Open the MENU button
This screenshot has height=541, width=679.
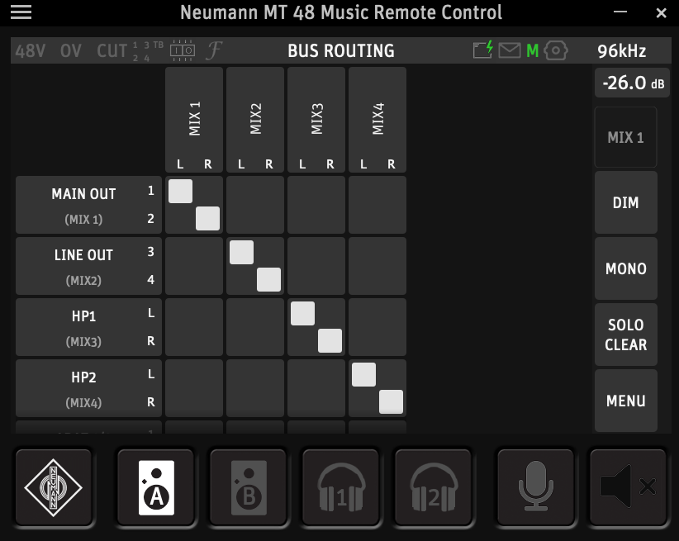[626, 401]
